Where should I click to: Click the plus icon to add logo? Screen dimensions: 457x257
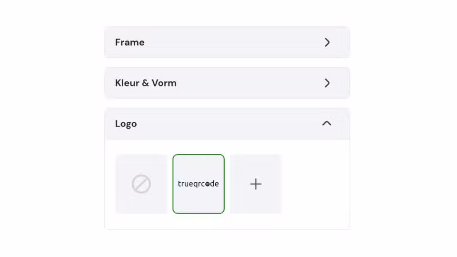tap(256, 184)
